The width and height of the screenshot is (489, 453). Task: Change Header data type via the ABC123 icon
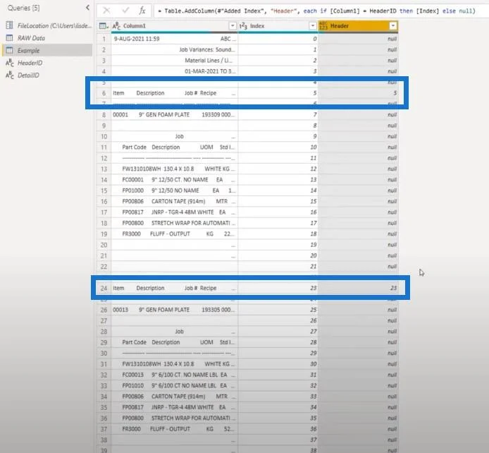[x=323, y=26]
